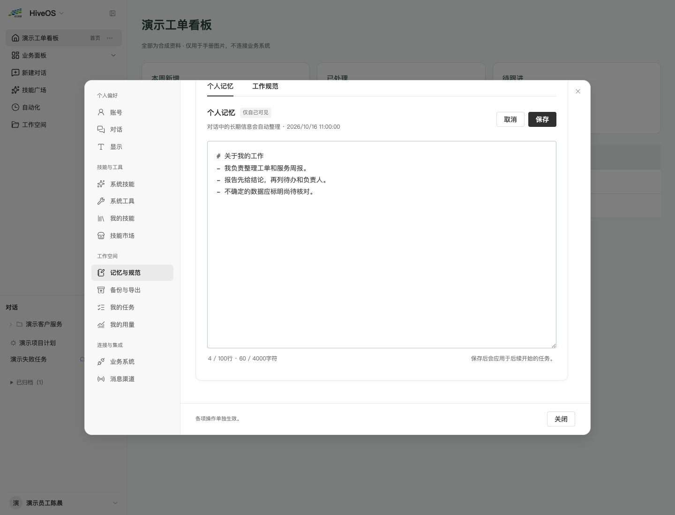Click the 账号 account person icon

(x=101, y=112)
